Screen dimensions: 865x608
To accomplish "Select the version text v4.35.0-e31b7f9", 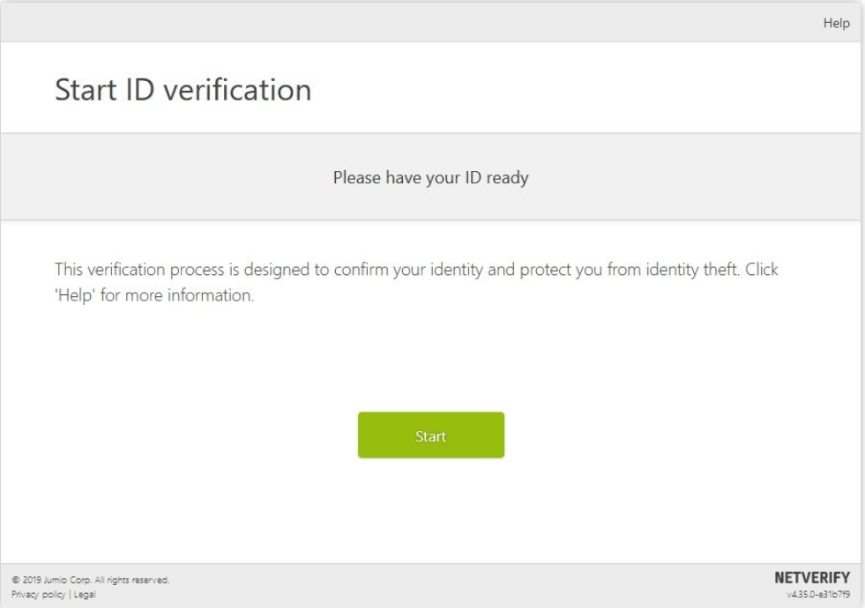I will pos(818,594).
